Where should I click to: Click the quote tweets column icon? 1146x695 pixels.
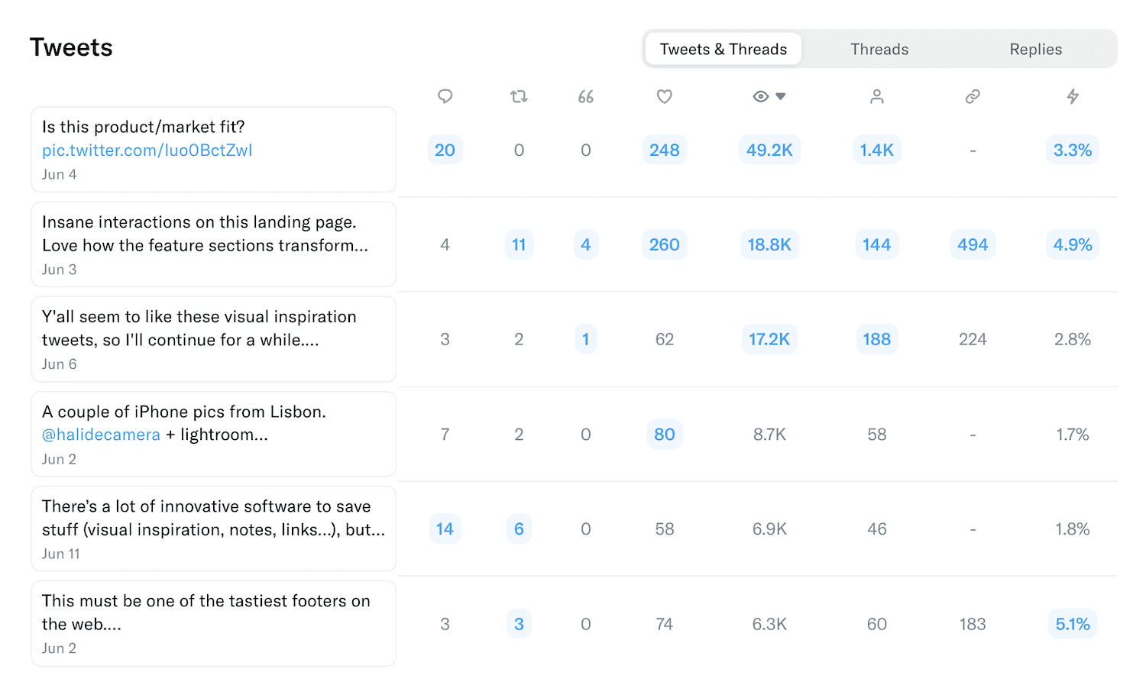586,96
